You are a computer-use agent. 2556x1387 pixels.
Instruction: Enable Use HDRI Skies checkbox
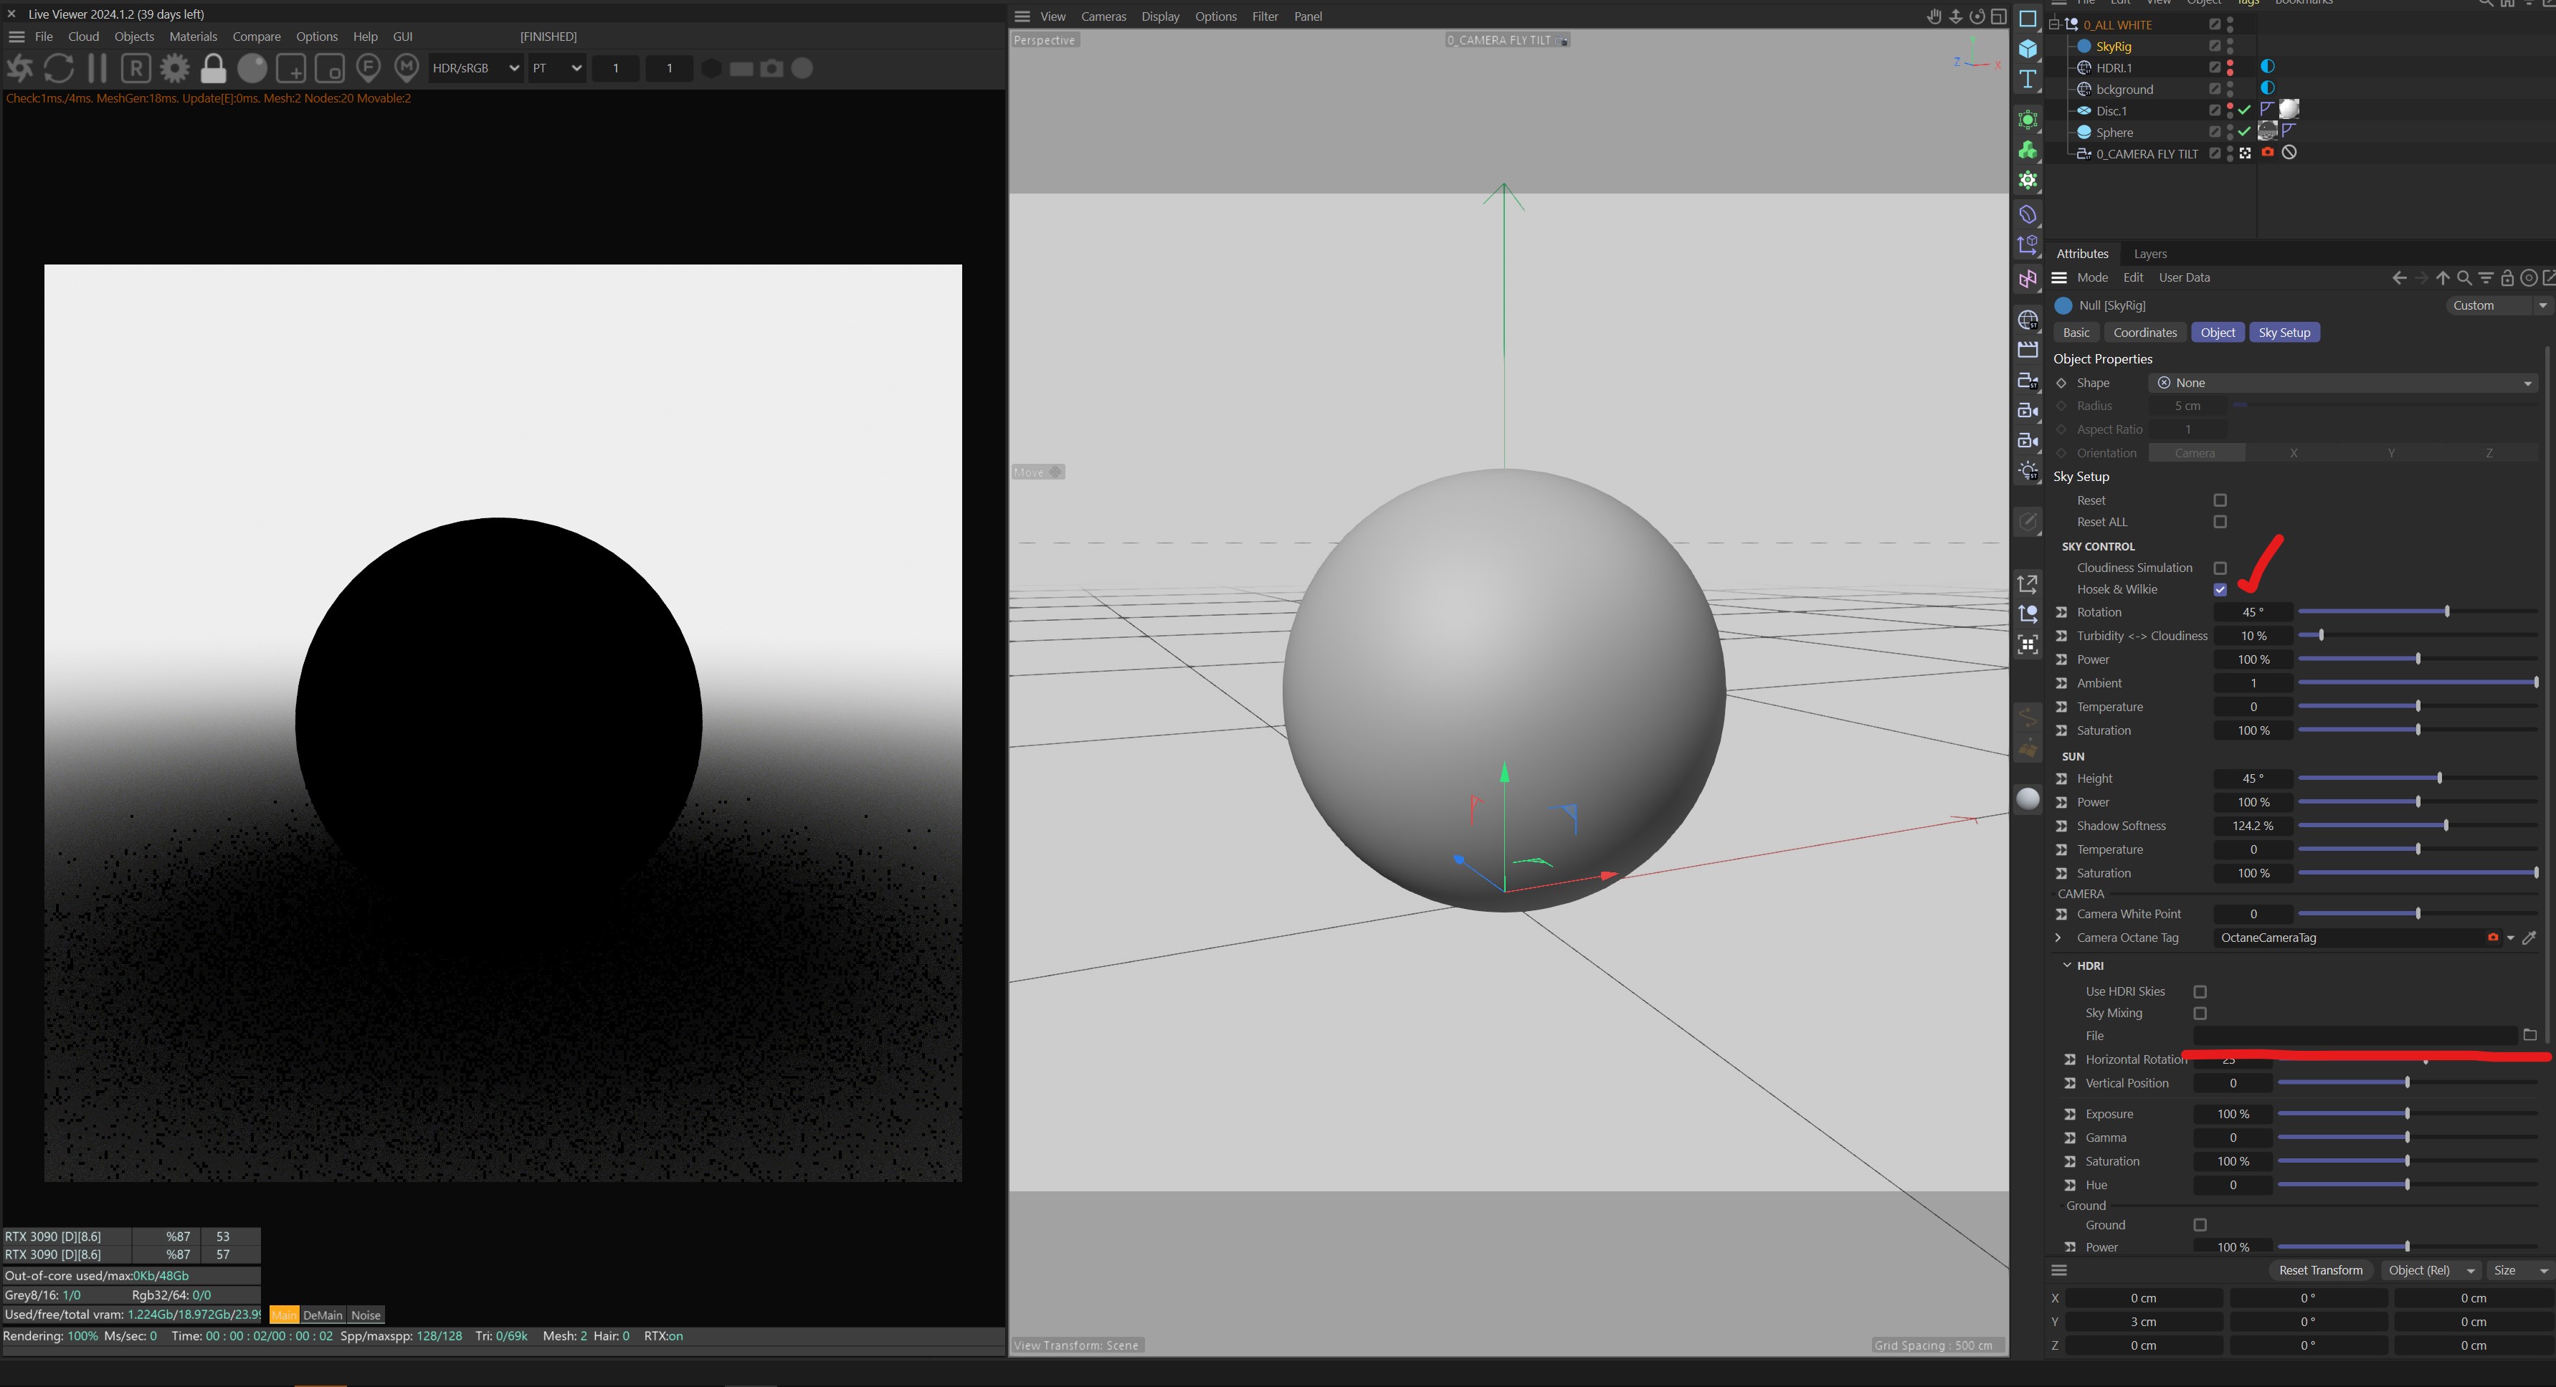(2200, 992)
